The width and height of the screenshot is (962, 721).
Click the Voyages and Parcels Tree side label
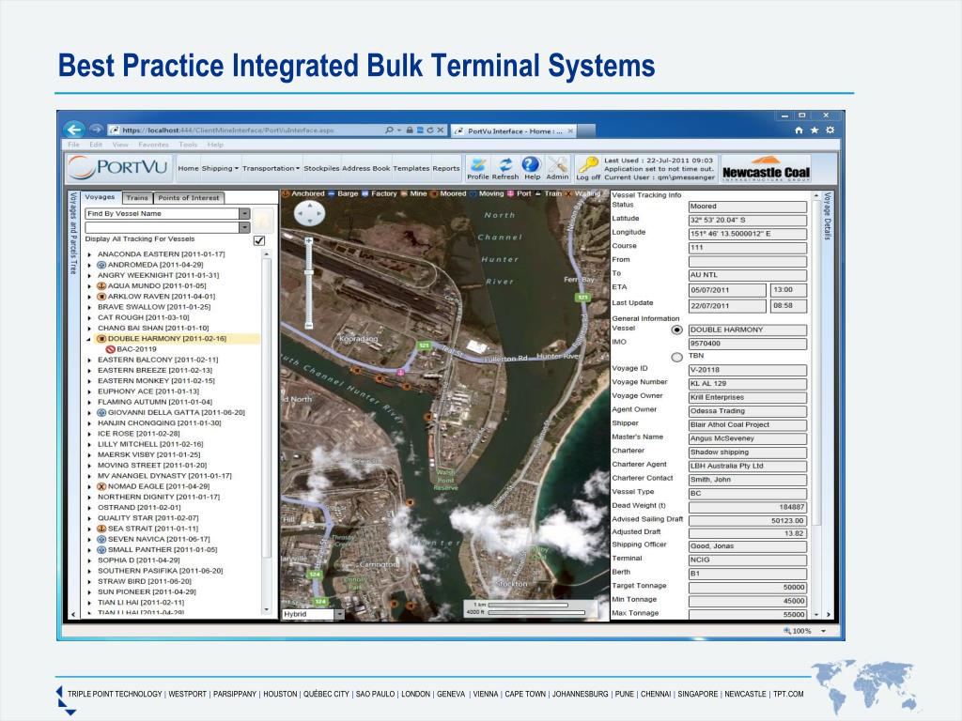[x=73, y=233]
